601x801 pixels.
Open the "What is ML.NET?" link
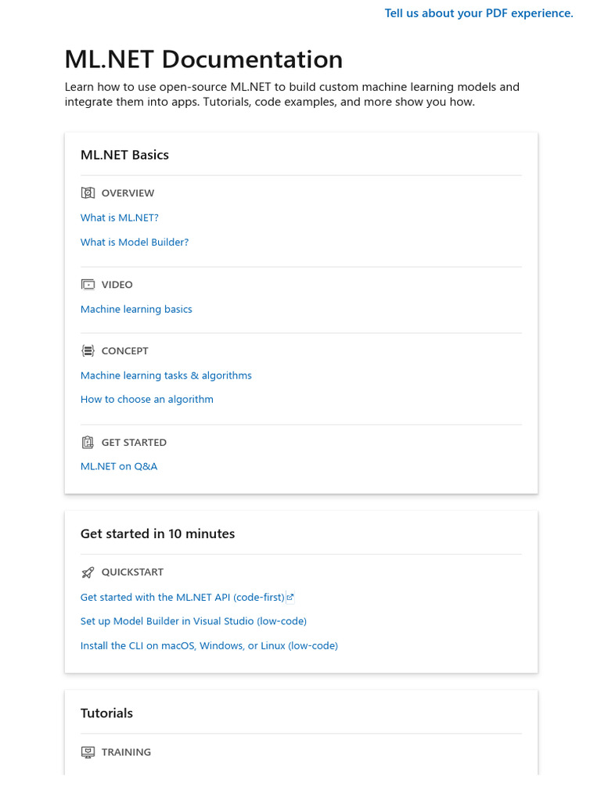coord(120,218)
